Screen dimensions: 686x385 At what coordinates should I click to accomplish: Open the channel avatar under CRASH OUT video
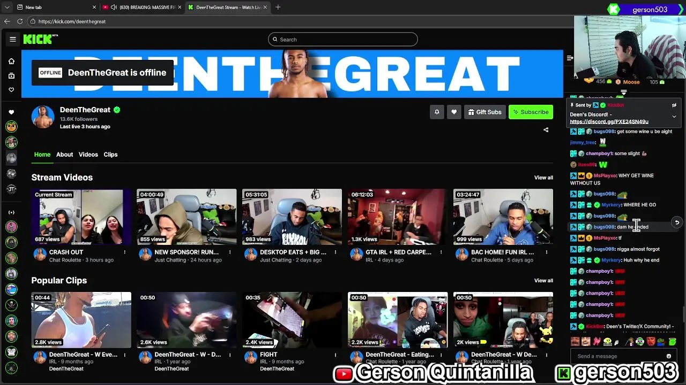(x=40, y=255)
